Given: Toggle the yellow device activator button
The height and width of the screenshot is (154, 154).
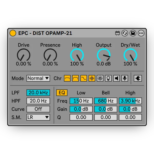Looking at the screenshot, I should click(13, 33).
